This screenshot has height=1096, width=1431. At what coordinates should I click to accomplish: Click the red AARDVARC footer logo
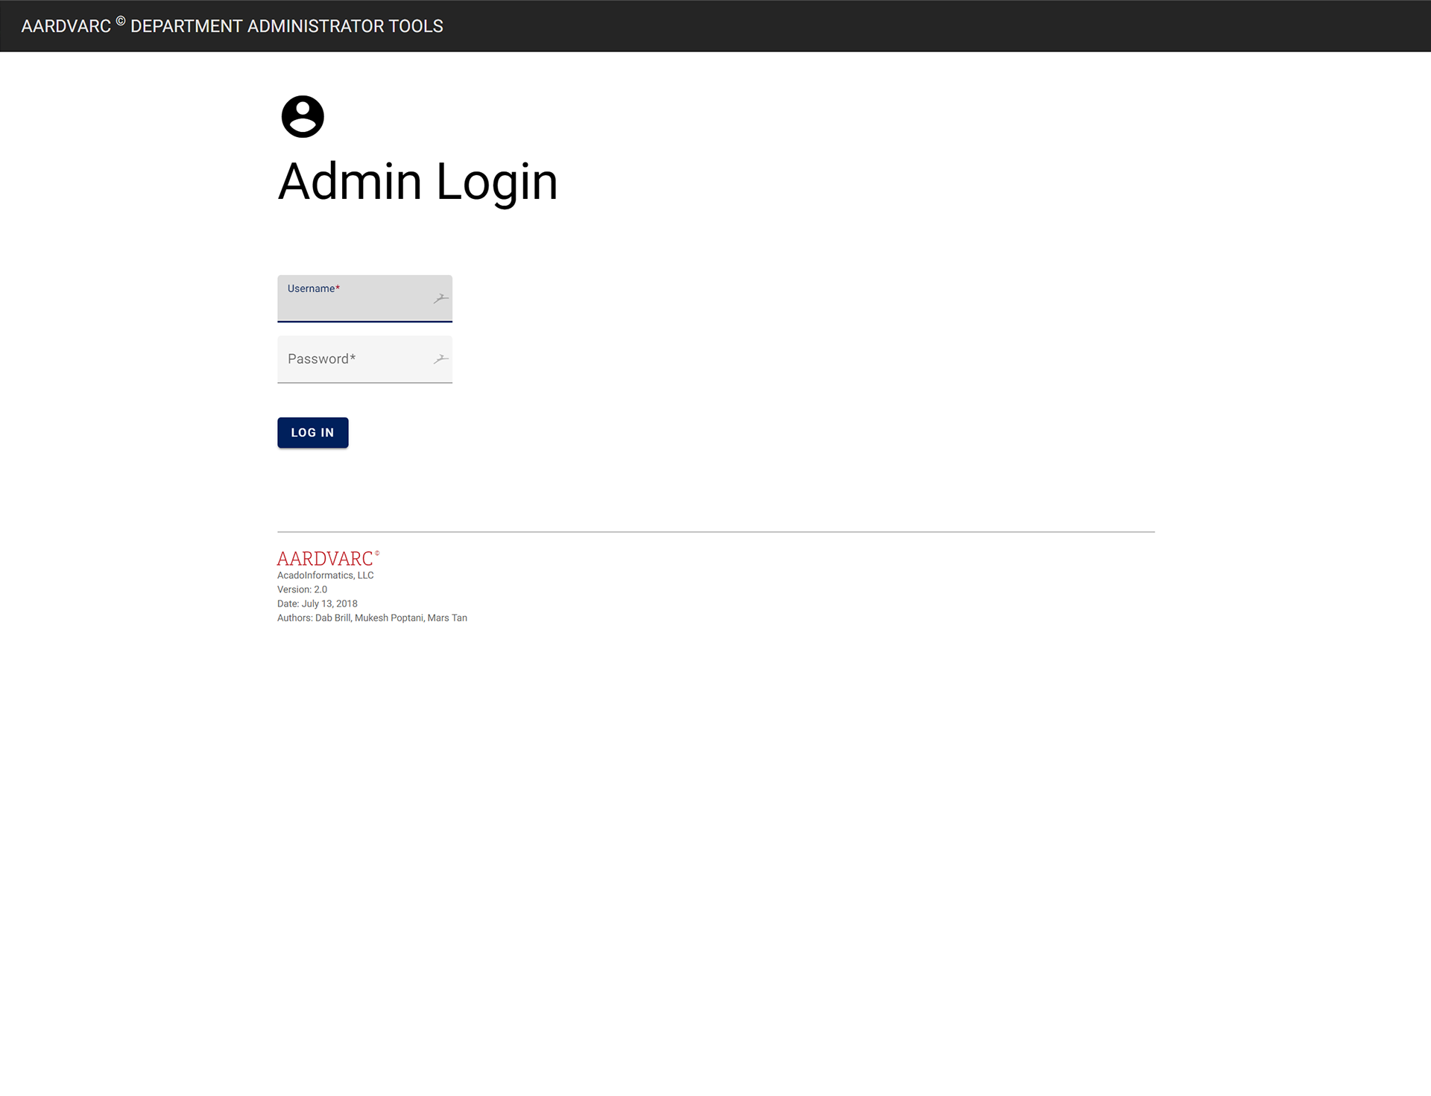point(328,559)
